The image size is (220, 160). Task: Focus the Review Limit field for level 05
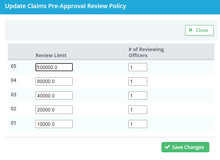(x=54, y=67)
